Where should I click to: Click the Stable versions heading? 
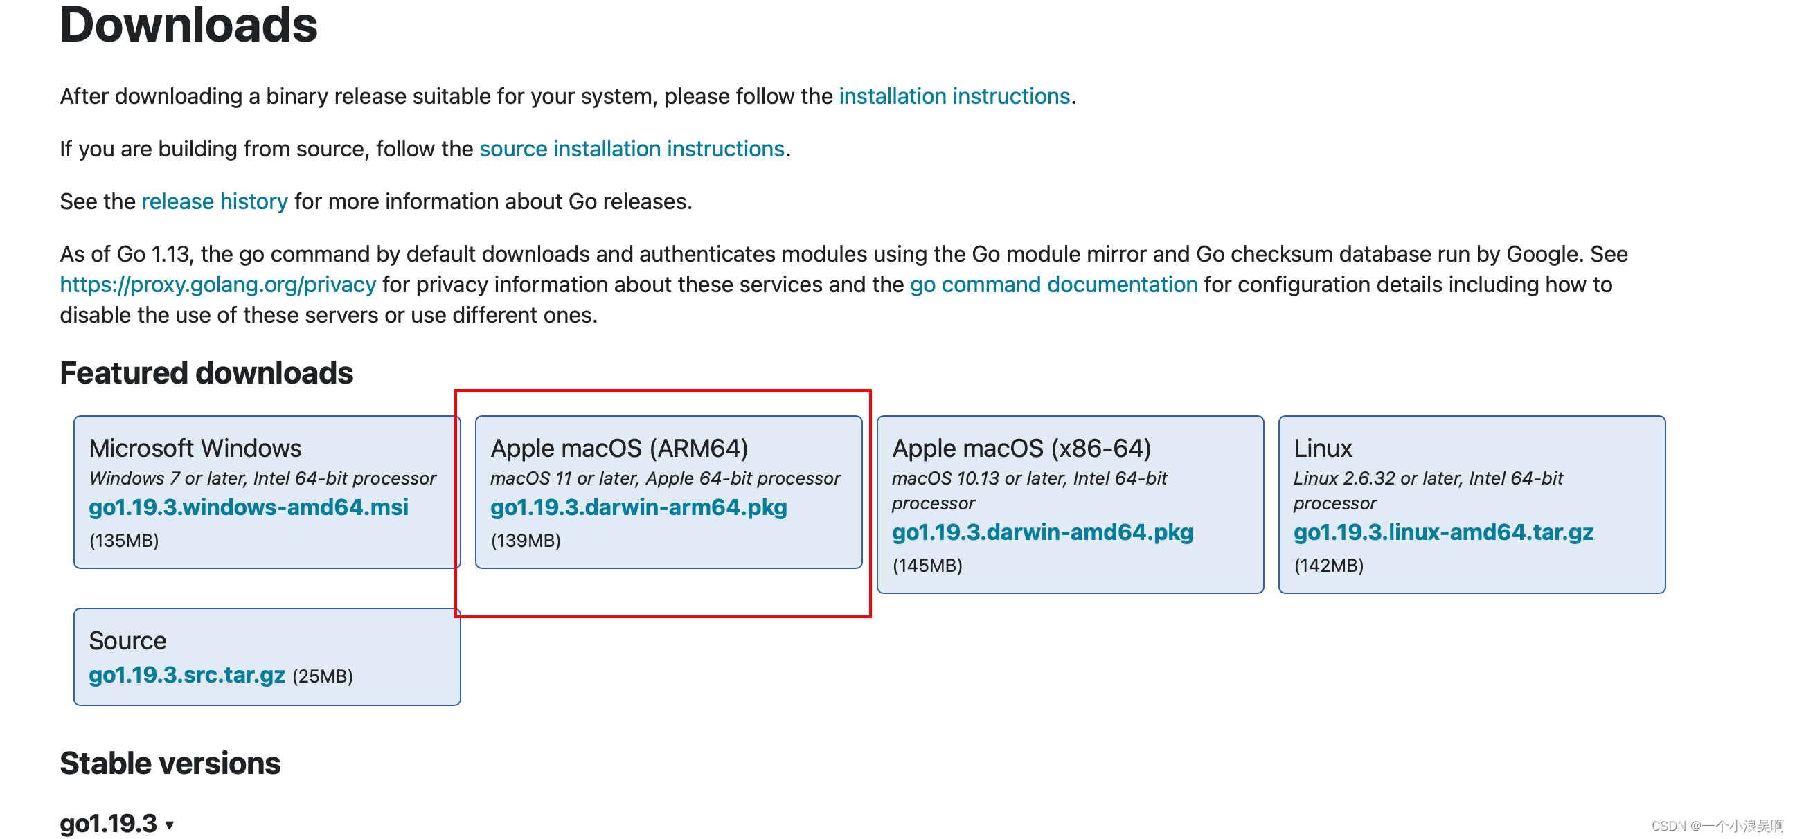click(170, 763)
